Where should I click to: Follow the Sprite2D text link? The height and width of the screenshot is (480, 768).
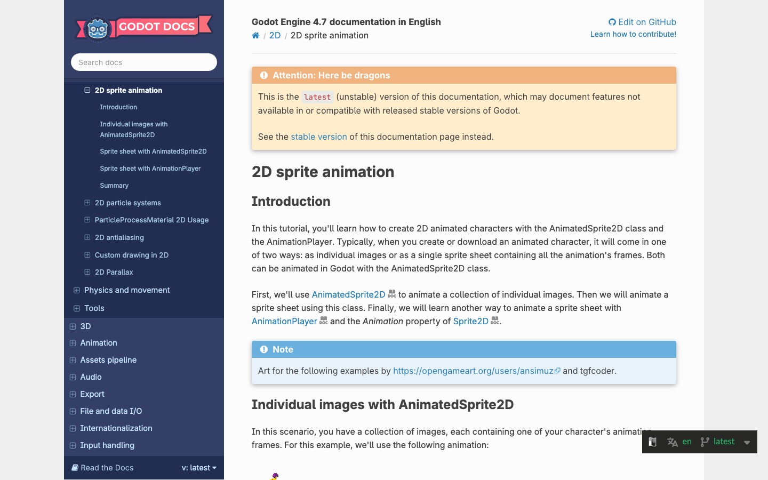coord(470,321)
